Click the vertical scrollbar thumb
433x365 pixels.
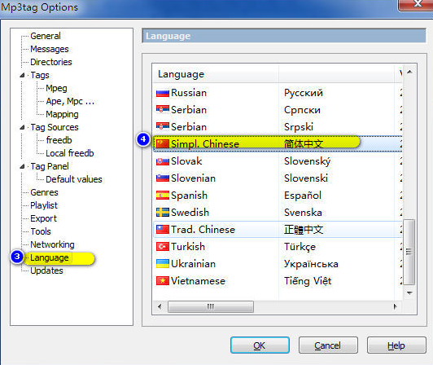tap(409, 252)
